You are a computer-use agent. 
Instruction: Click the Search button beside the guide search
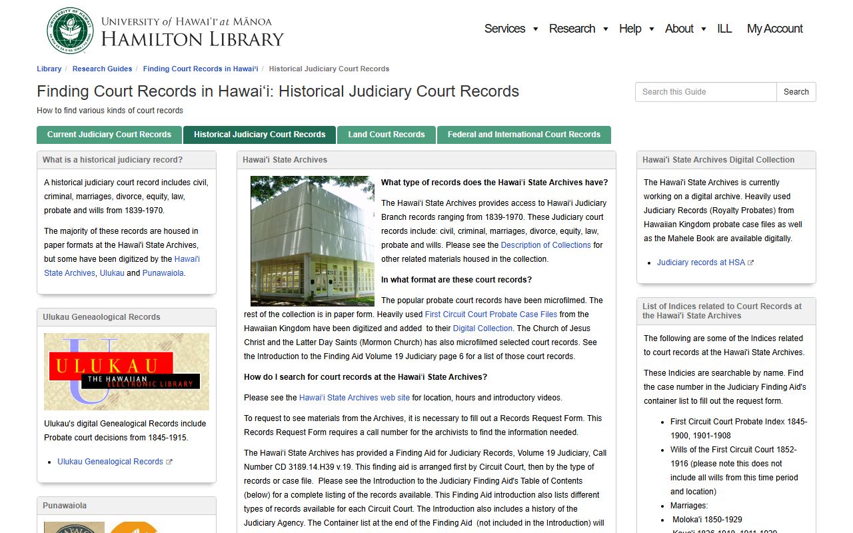[x=796, y=92]
